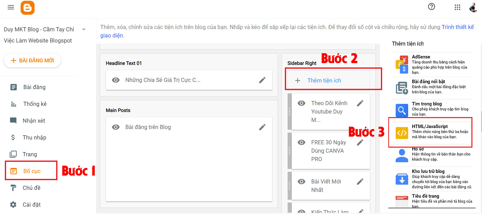Click the Headline Text 01 section title
This screenshot has width=482, height=214.
tap(124, 63)
